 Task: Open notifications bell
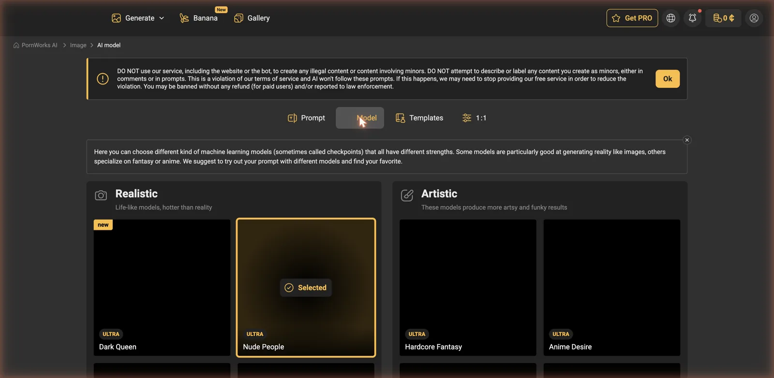pos(692,18)
